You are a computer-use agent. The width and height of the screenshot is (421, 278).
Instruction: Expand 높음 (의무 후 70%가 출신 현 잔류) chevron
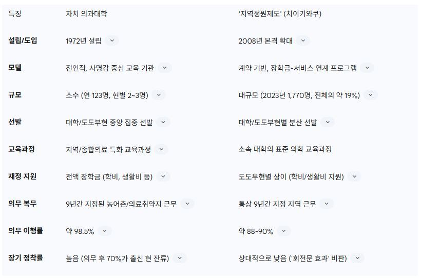click(x=180, y=258)
